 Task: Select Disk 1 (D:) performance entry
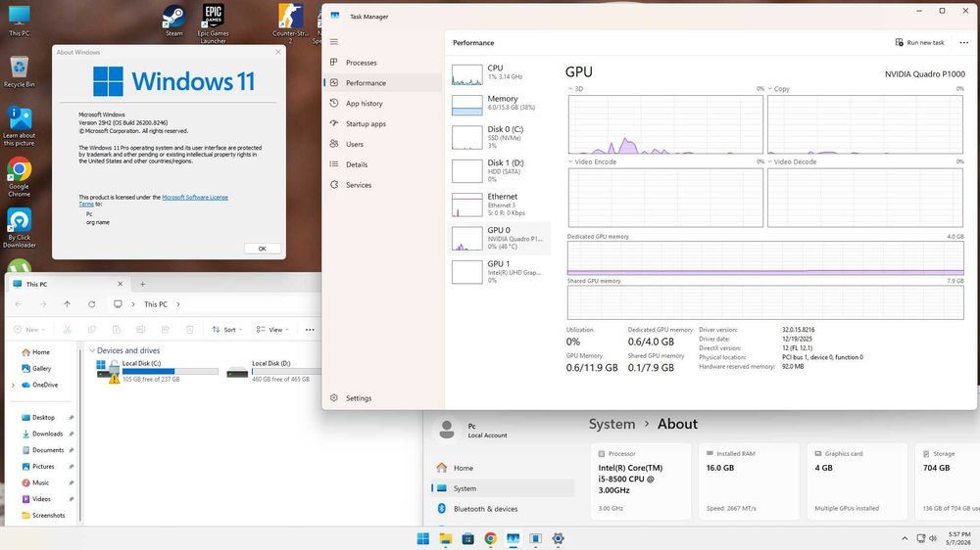click(500, 170)
